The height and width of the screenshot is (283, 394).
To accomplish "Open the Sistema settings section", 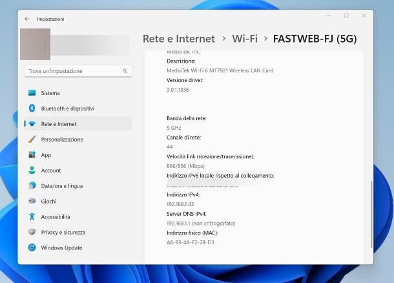I will click(x=78, y=93).
